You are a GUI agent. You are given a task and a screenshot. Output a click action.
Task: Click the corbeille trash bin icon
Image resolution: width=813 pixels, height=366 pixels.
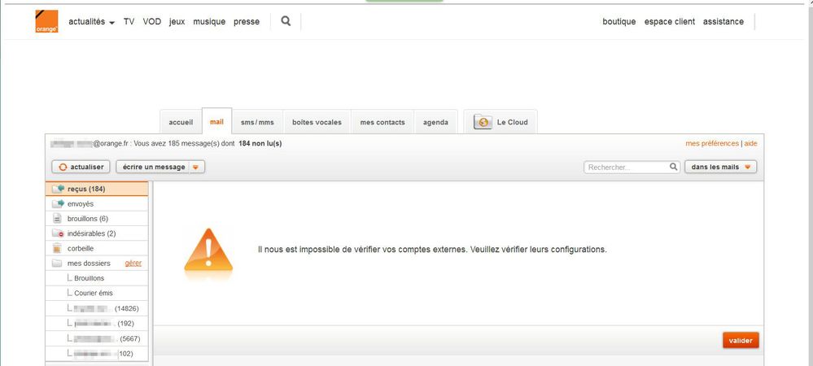(58, 248)
